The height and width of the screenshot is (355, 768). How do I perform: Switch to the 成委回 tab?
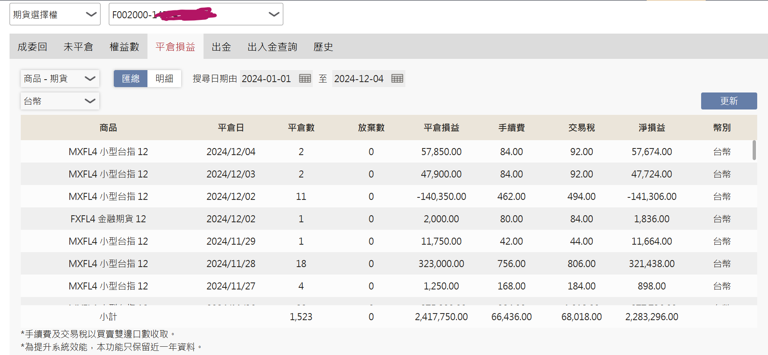click(32, 47)
